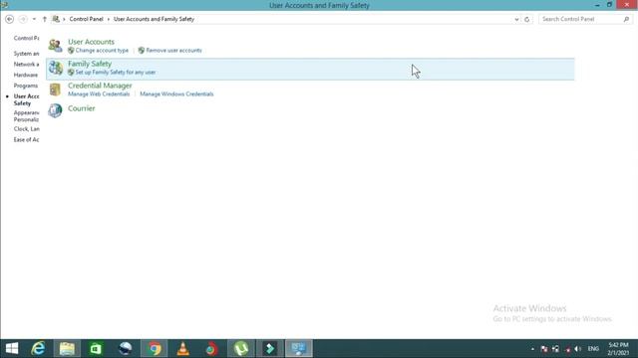This screenshot has width=638, height=358.
Task: Open System and Security sidebar link
Action: pos(27,54)
